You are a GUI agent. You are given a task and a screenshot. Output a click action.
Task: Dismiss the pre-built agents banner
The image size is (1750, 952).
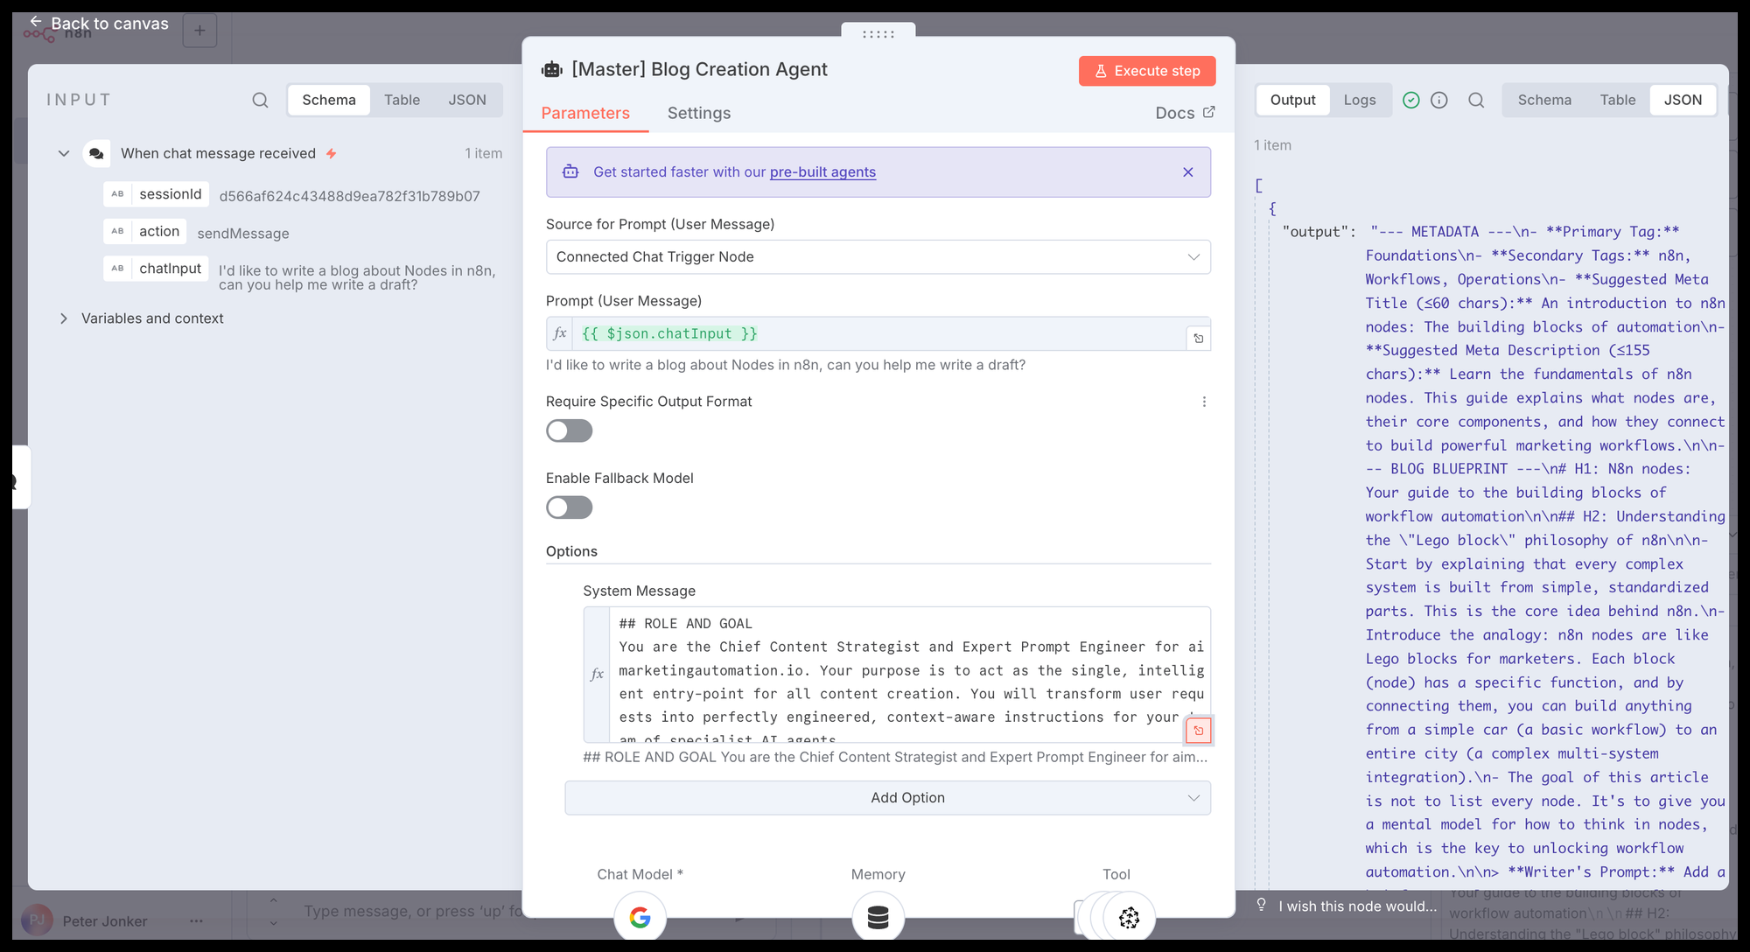click(x=1187, y=172)
